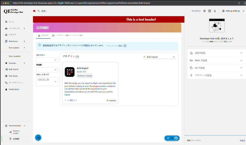This screenshot has width=246, height=145.
Task: Click さらに表示する on Bulk Import card
Action: click(x=71, y=100)
